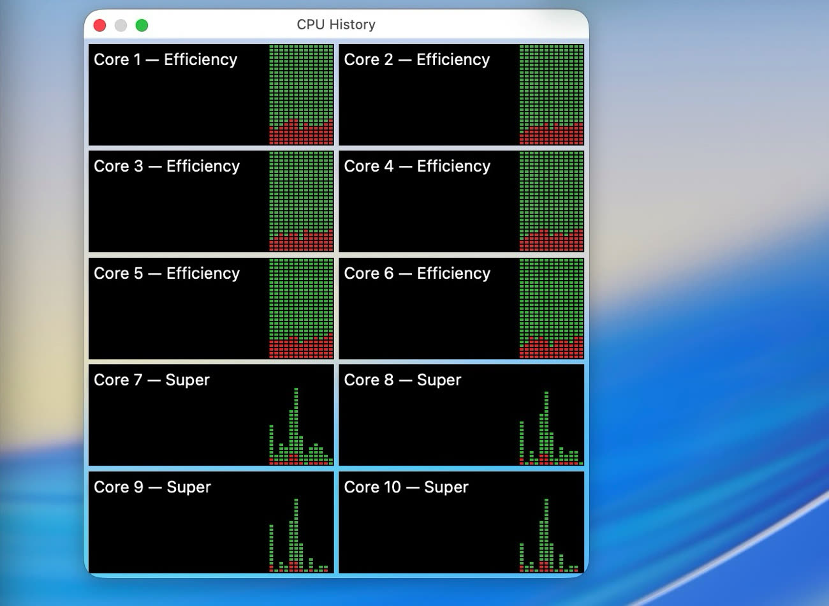Close the CPU History window
Screen dimensions: 829x606
pos(99,26)
